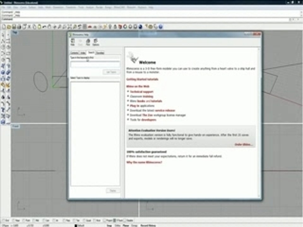Click the Open folder icon
The height and width of the screenshot is (227, 303).
(x=9, y=26)
